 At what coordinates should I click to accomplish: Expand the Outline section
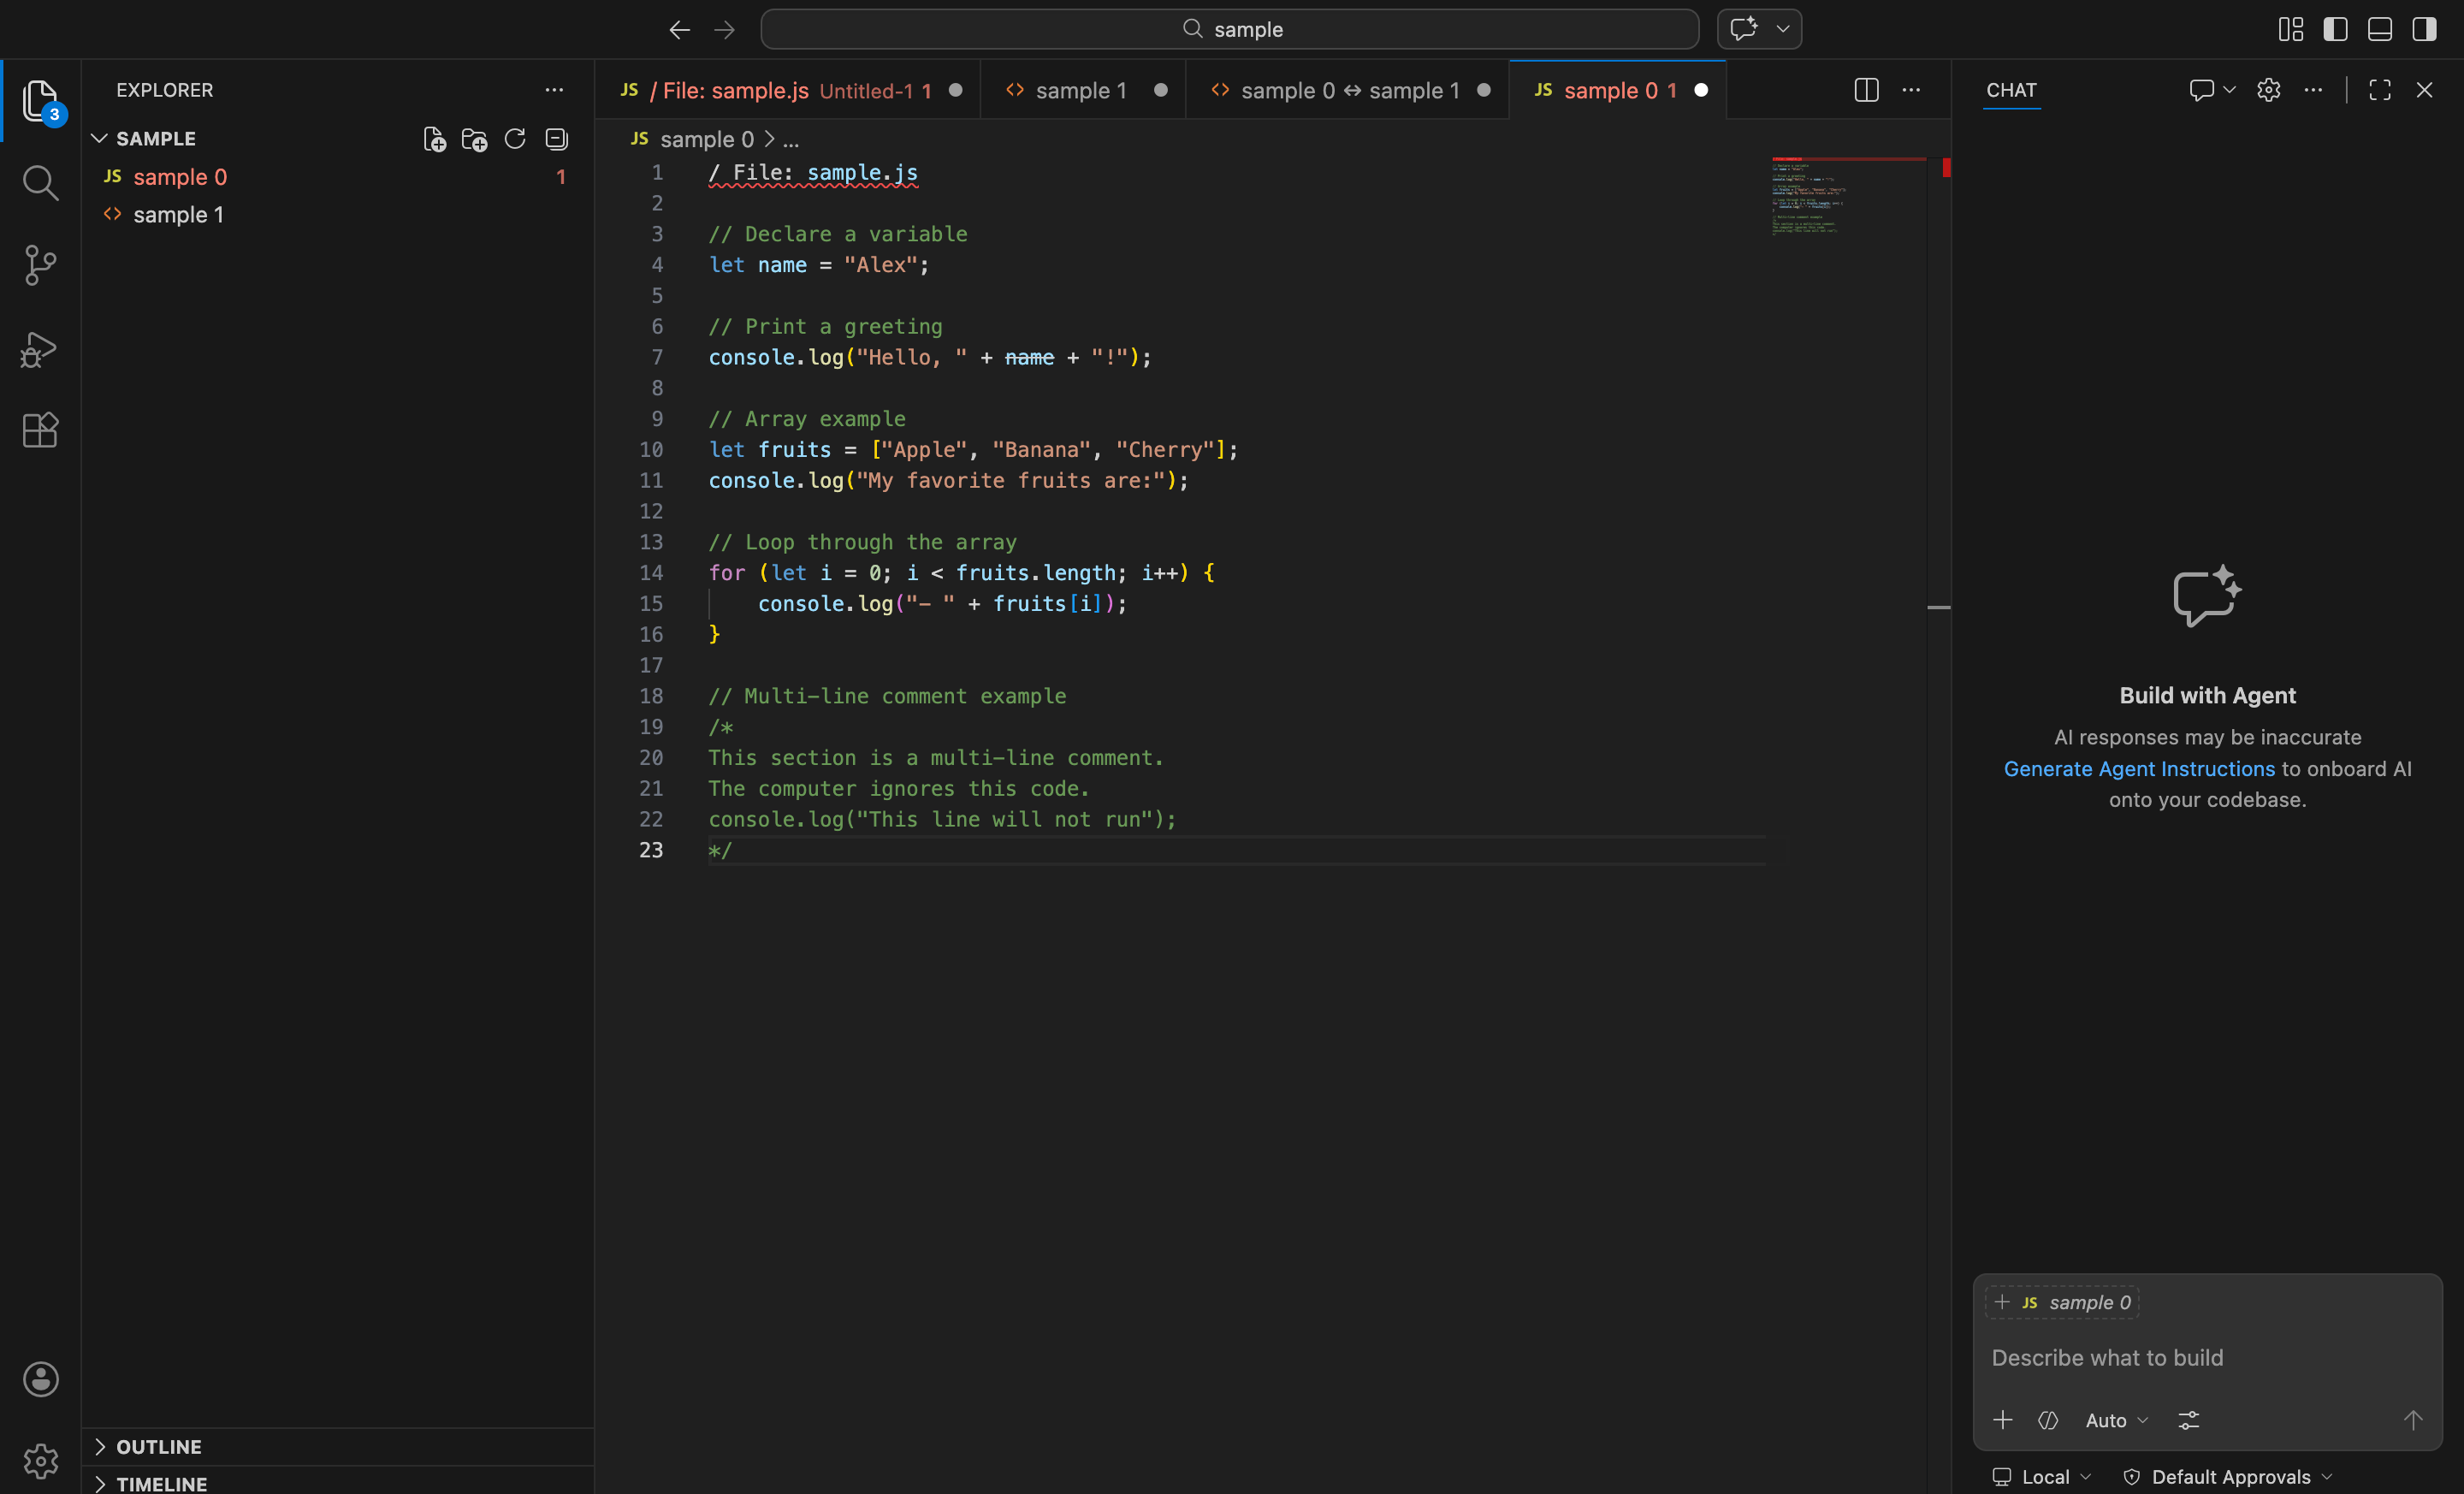(158, 1446)
